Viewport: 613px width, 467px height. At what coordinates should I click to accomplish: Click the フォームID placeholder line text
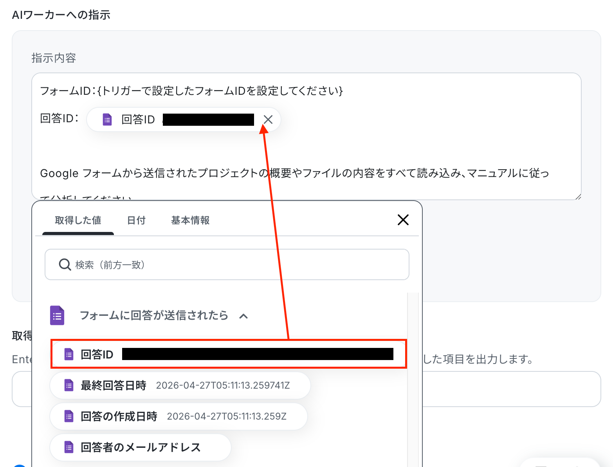[191, 91]
